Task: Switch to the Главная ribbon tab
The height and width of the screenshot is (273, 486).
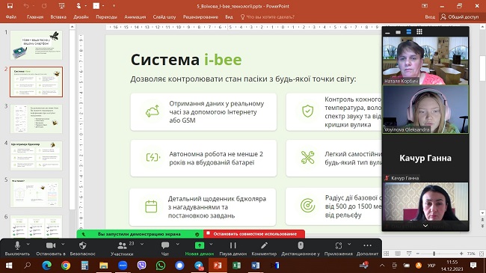Action: 35,16
